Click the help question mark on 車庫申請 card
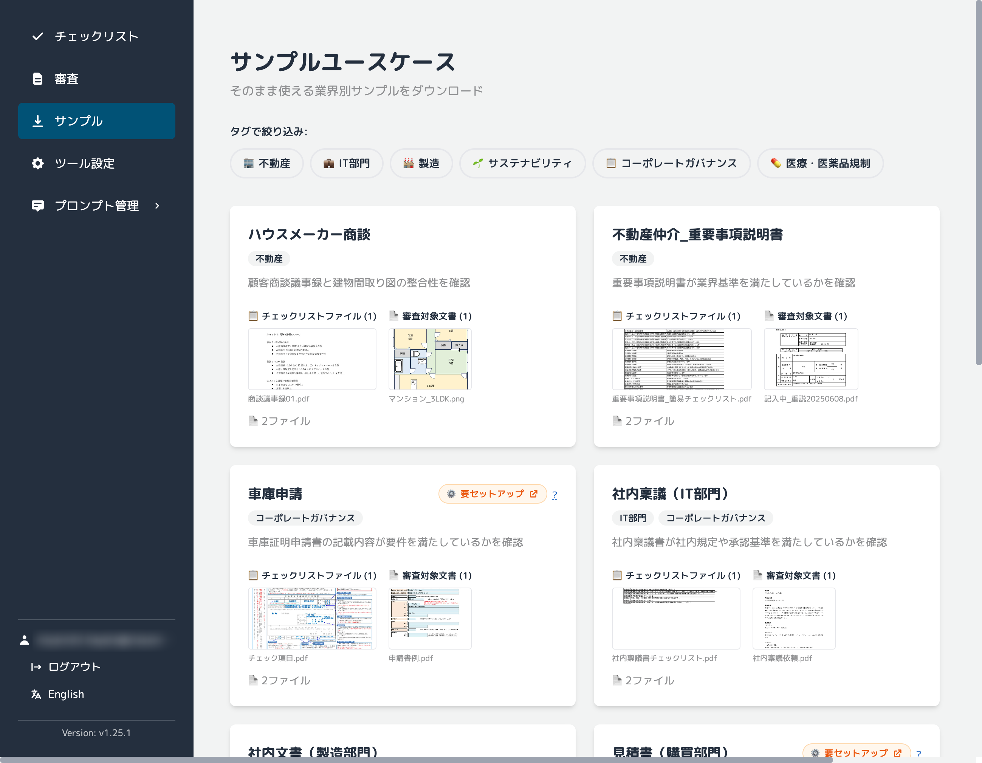This screenshot has height=763, width=982. point(555,495)
